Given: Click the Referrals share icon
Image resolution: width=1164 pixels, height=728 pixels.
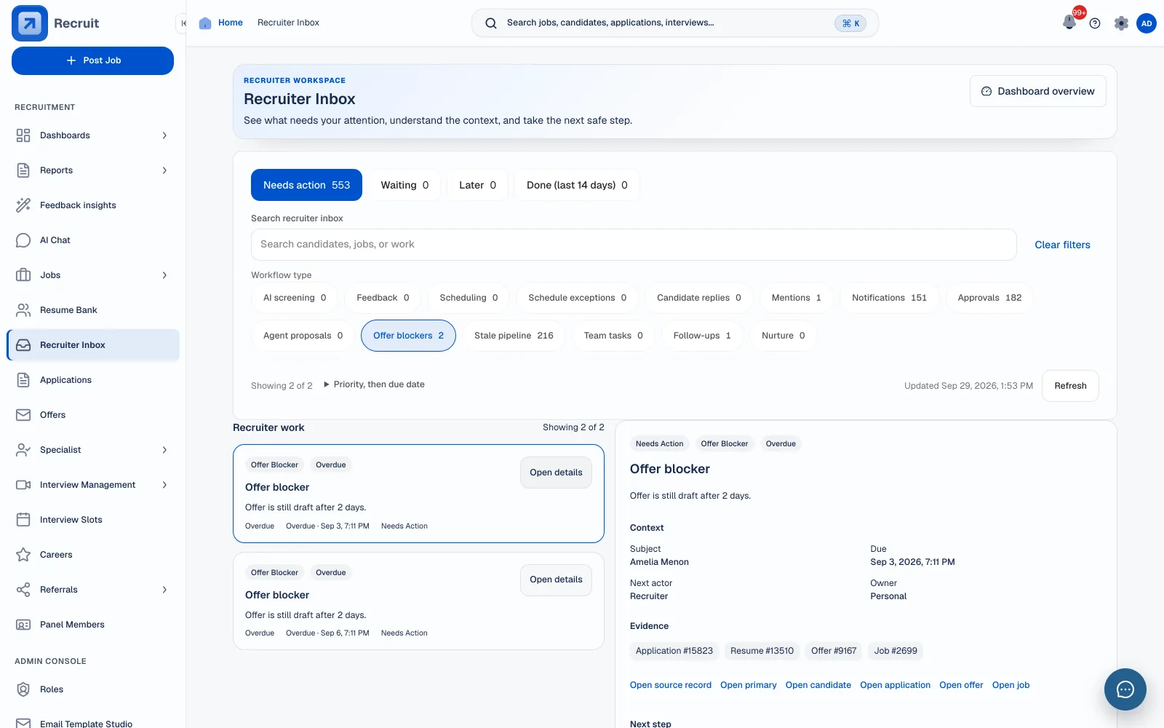Looking at the screenshot, I should pyautogui.click(x=23, y=590).
